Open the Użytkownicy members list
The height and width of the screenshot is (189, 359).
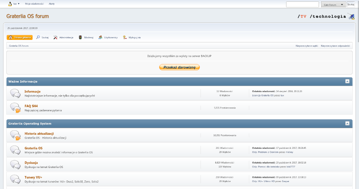(111, 37)
